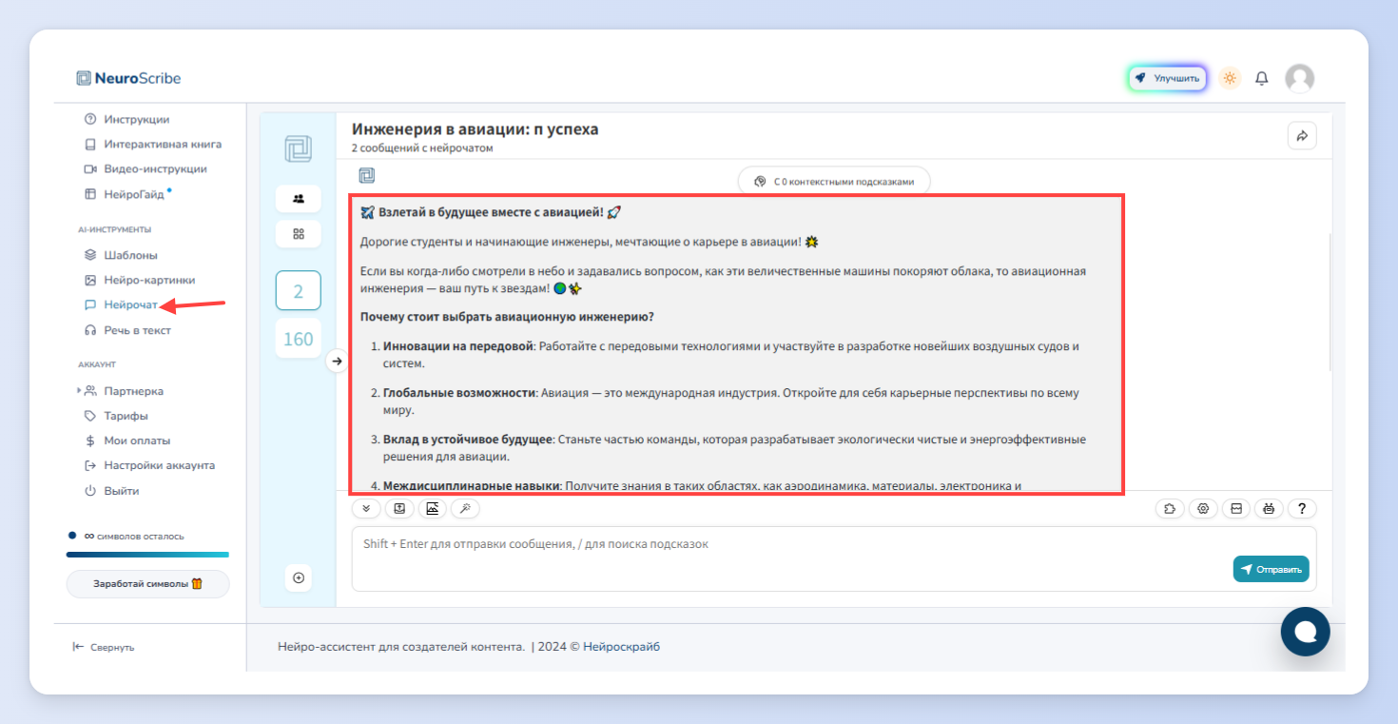Viewport: 1398px width, 724px height.
Task: Click heading Взлетай в будущее вместе с авиацией
Action: tap(492, 212)
